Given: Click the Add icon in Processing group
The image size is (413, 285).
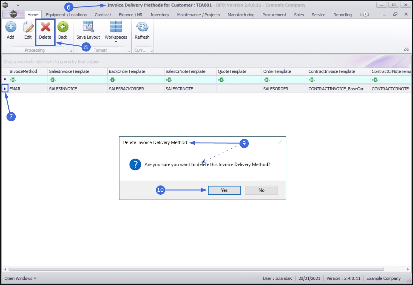Looking at the screenshot, I should tap(10, 27).
